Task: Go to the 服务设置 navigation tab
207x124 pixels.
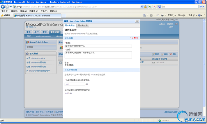Action: point(55,32)
